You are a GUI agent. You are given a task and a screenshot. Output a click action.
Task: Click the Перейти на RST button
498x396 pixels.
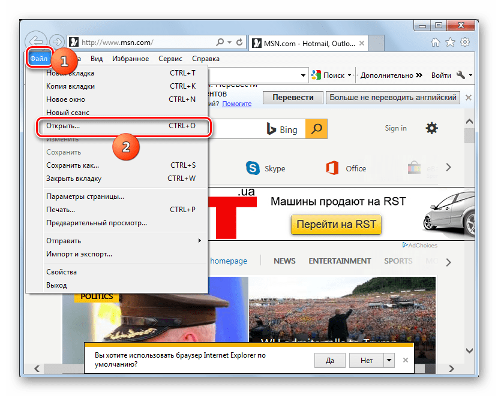336,225
